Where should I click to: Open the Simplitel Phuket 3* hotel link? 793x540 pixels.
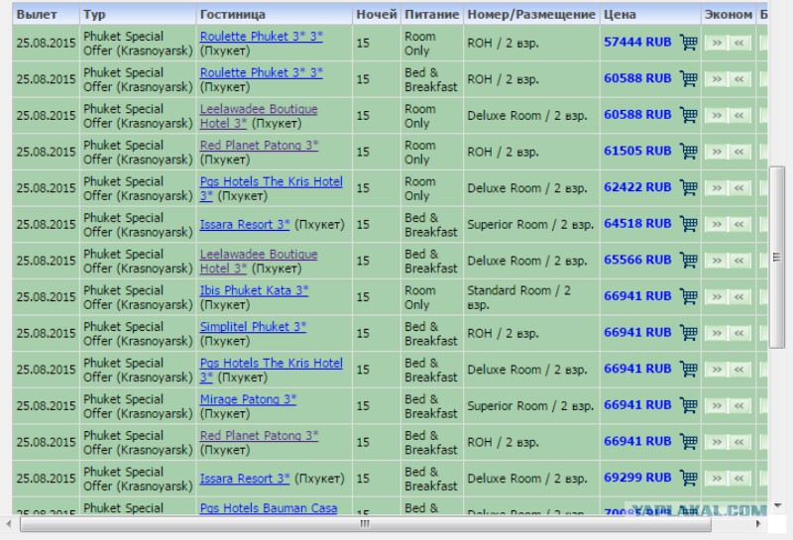(x=253, y=327)
